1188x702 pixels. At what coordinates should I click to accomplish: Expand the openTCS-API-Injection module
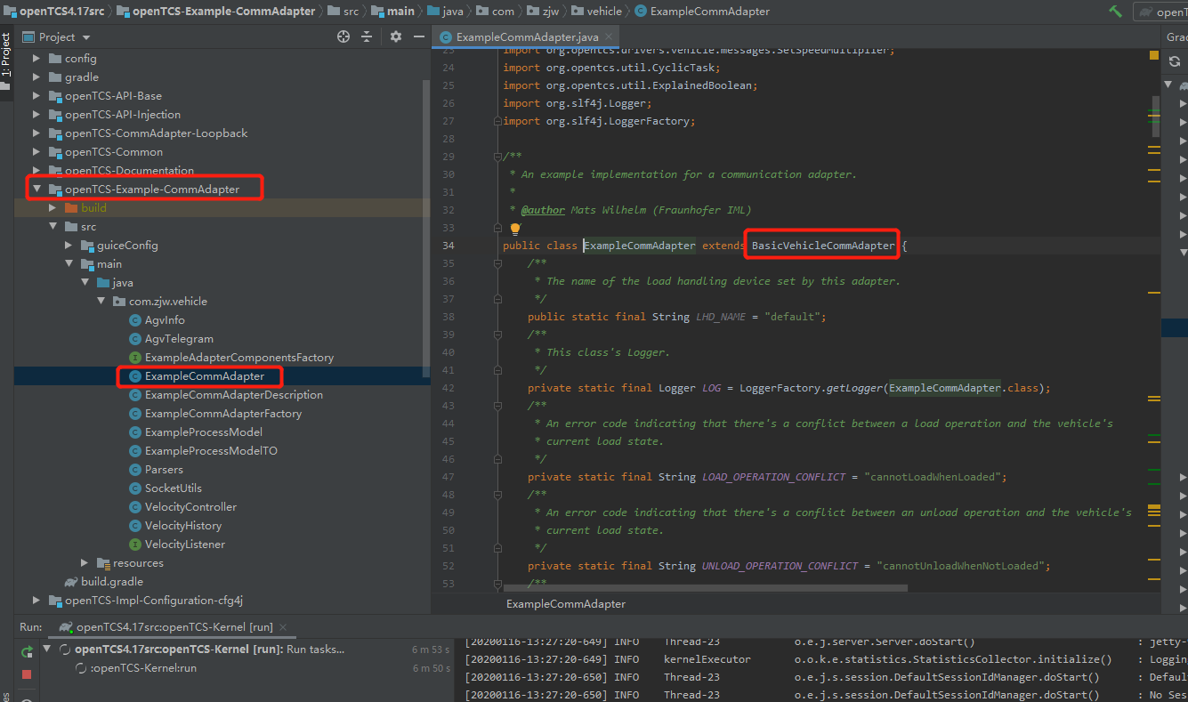point(36,114)
